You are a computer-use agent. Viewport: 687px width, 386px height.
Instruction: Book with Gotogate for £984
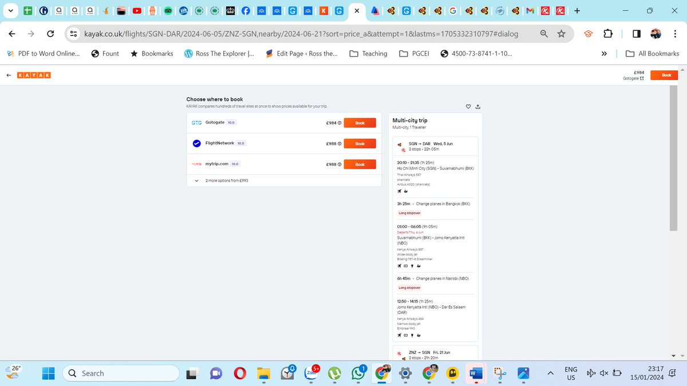360,123
